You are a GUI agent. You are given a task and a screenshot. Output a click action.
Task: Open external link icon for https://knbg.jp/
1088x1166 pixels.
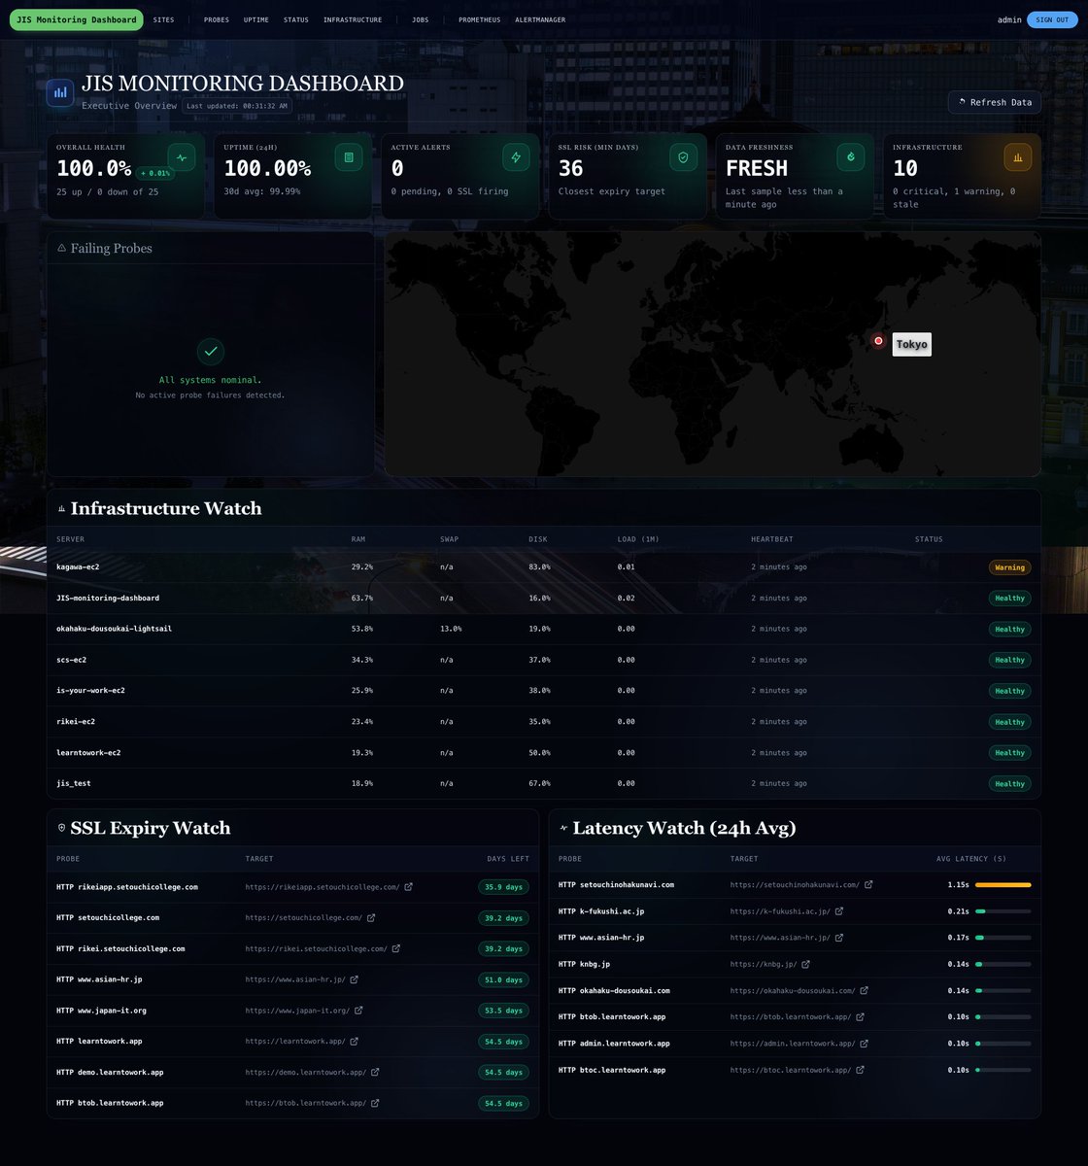[805, 964]
